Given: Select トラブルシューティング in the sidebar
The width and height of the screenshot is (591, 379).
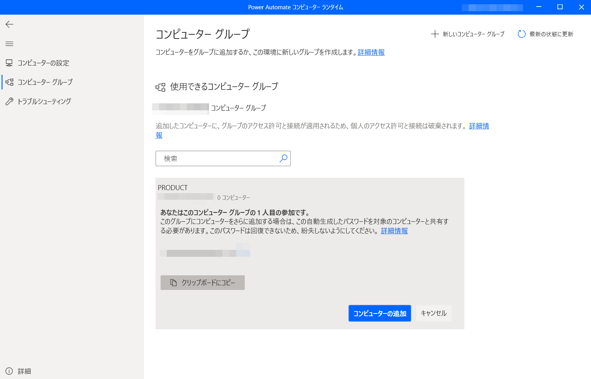Looking at the screenshot, I should (44, 101).
